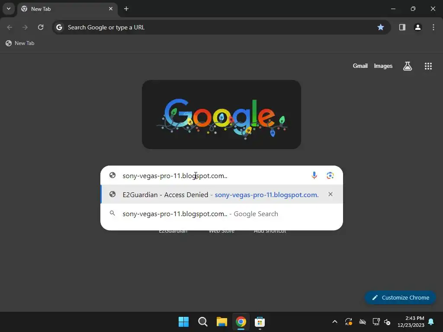
Task: Bookmark this tab with star icon
Action: click(x=381, y=27)
